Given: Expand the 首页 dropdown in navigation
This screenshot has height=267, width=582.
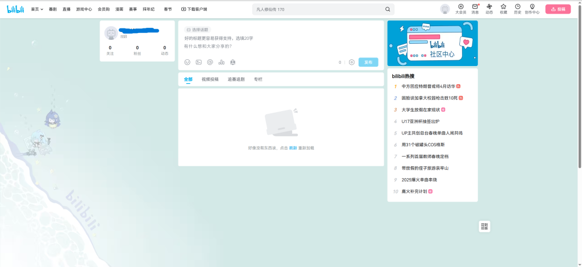Looking at the screenshot, I should [x=37, y=9].
